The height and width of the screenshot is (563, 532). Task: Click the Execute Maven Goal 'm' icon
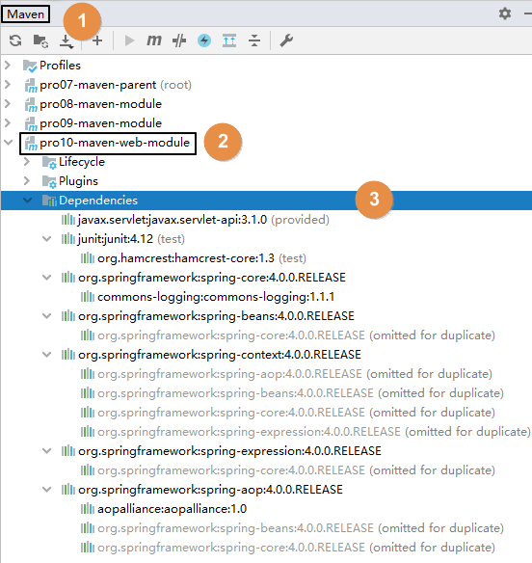click(154, 40)
